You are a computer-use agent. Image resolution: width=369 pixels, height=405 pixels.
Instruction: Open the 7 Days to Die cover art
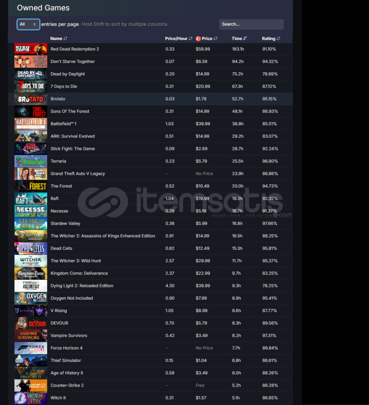(31, 87)
